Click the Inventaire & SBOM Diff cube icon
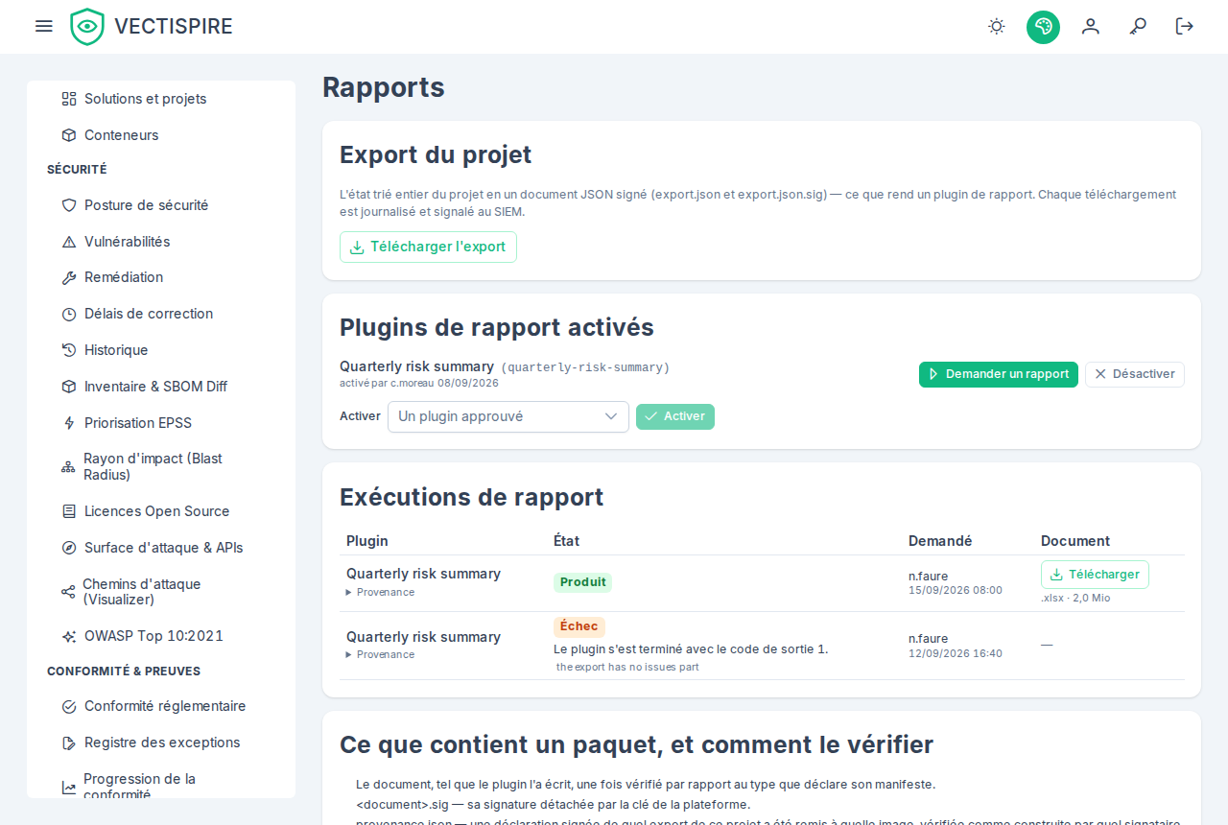The image size is (1228, 825). tap(69, 387)
